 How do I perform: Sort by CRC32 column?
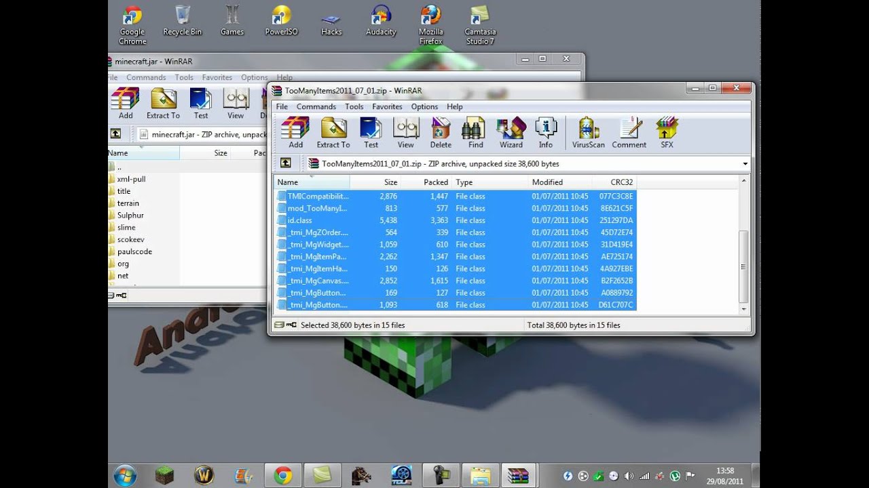[614, 182]
